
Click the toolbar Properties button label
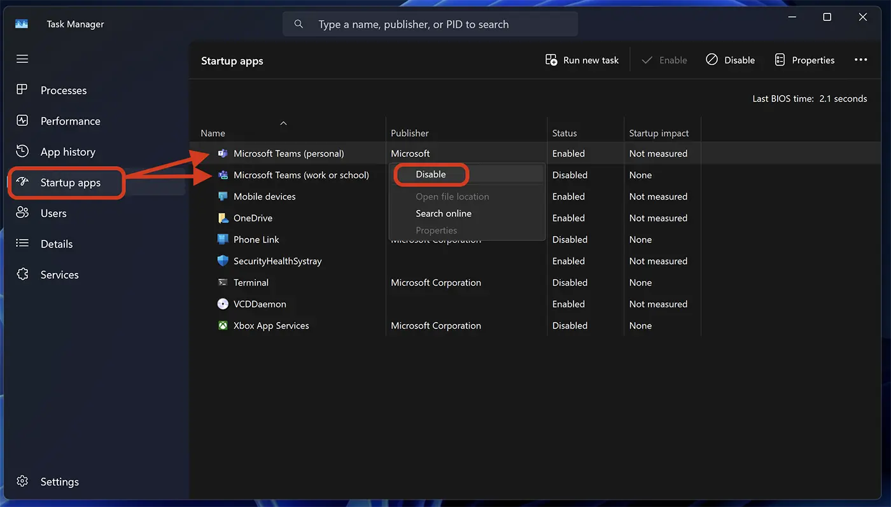click(x=813, y=60)
